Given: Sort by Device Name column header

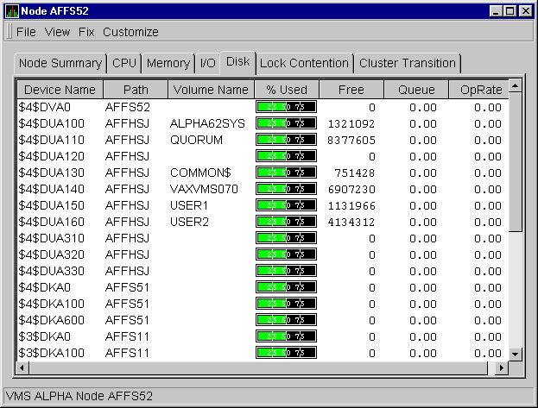Looking at the screenshot, I should 60,90.
